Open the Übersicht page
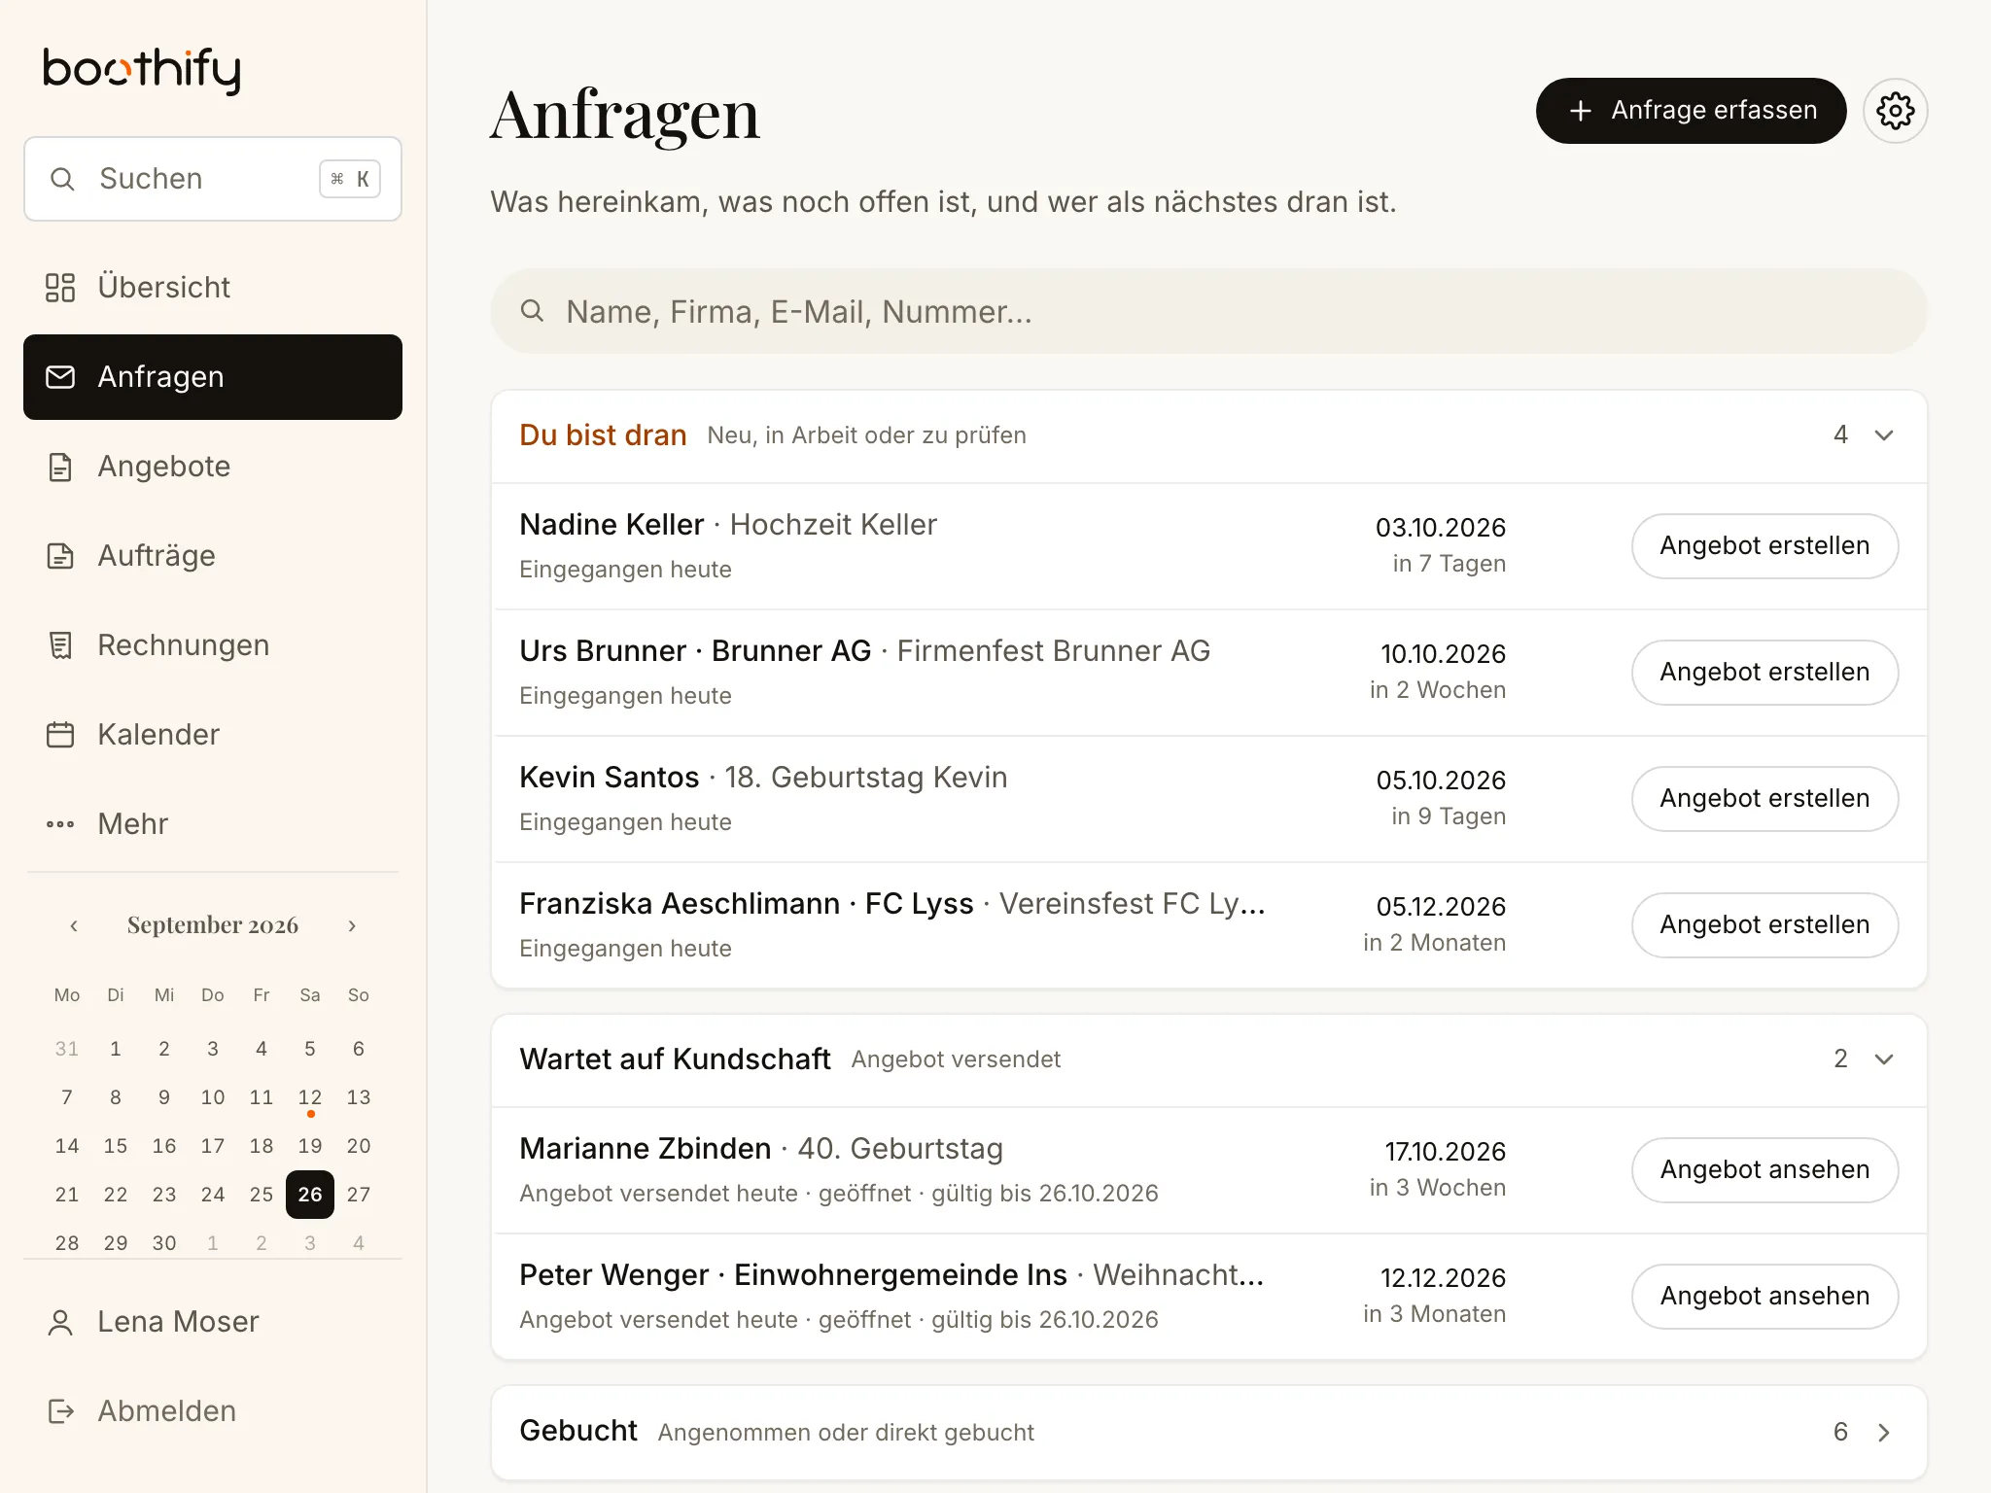 [213, 288]
